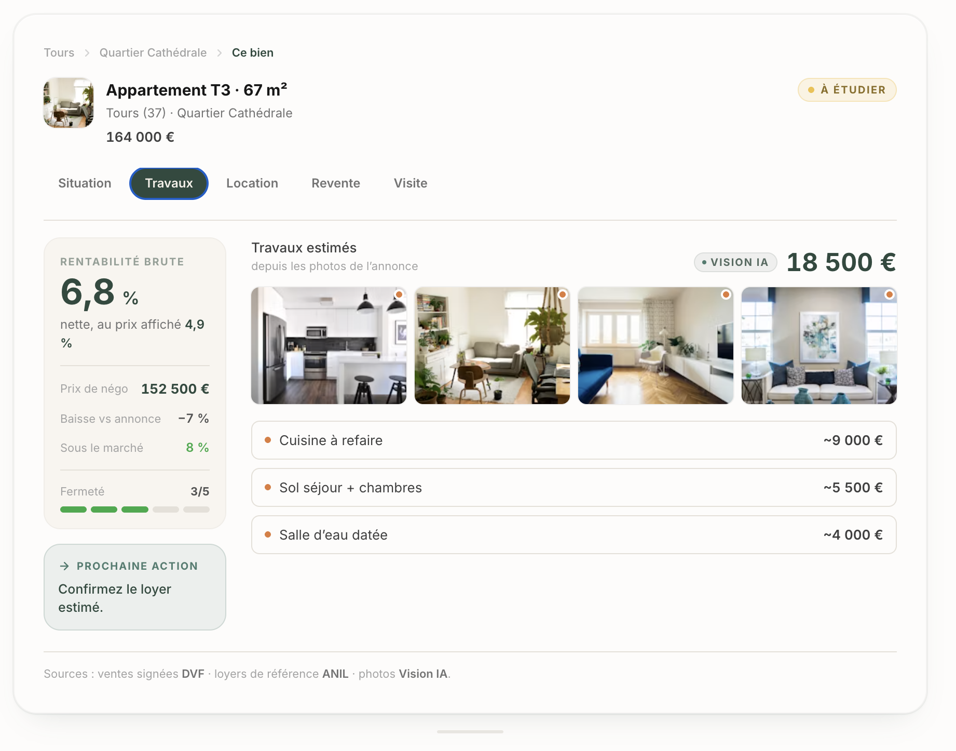
Task: Expand the Cuisine à refaire row
Action: [574, 440]
